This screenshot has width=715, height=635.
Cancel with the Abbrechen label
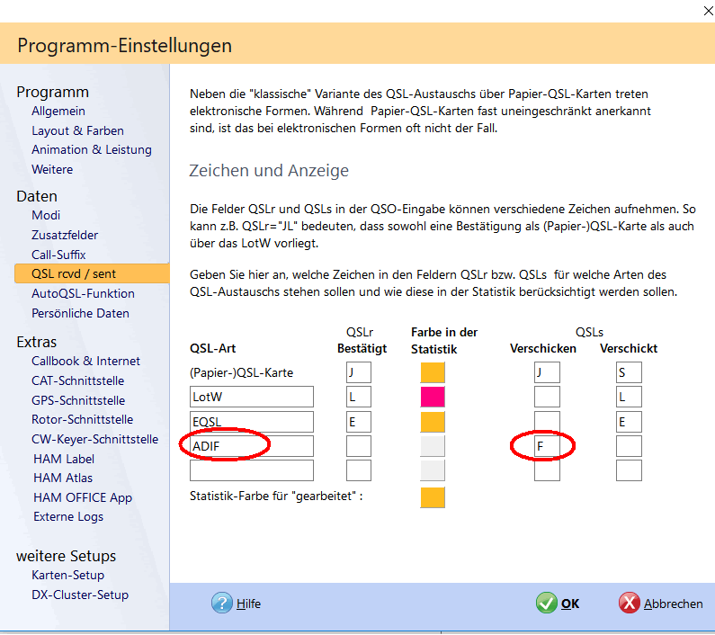tap(673, 604)
